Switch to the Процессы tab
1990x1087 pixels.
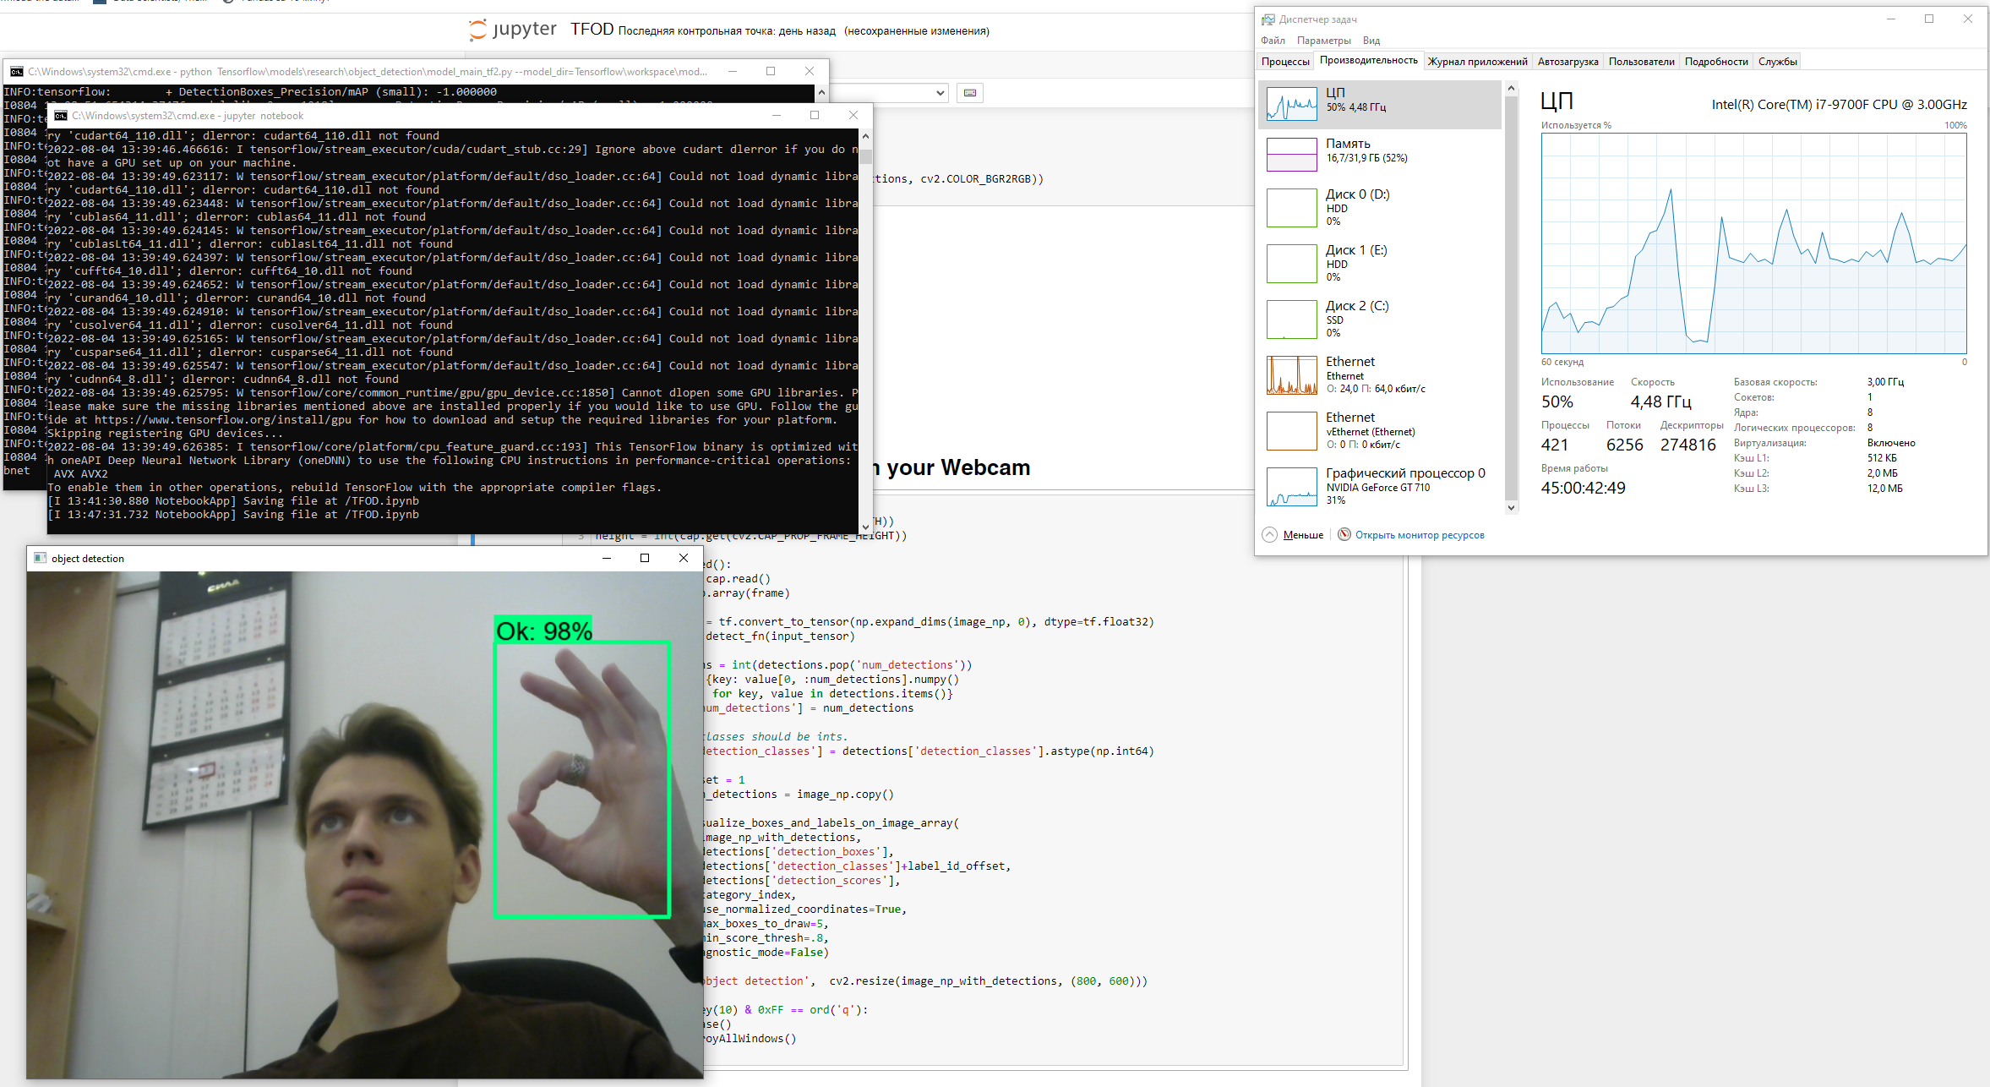click(1285, 62)
